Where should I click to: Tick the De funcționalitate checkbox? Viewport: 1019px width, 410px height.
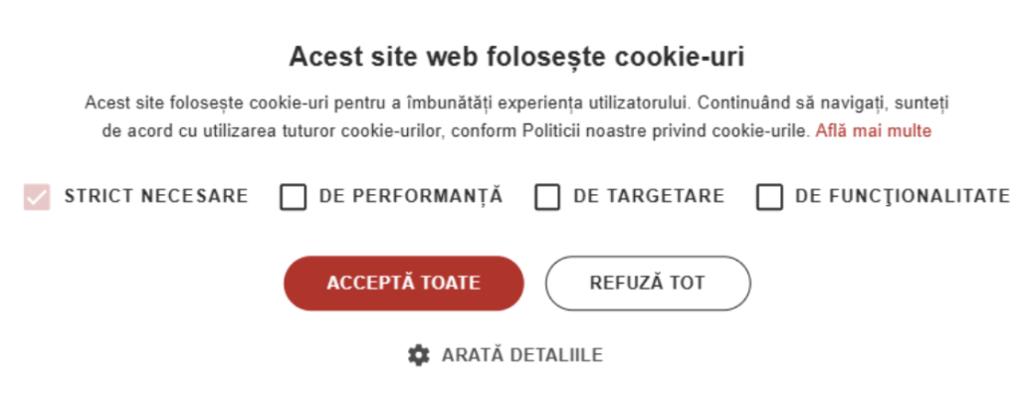point(769,197)
